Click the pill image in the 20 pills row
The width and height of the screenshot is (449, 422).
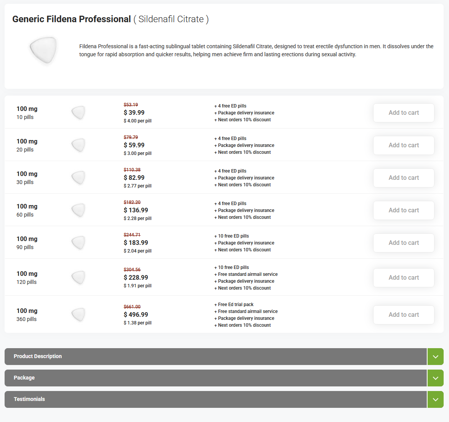79,145
